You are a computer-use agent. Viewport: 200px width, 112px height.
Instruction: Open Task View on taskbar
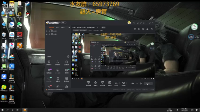[17, 110]
